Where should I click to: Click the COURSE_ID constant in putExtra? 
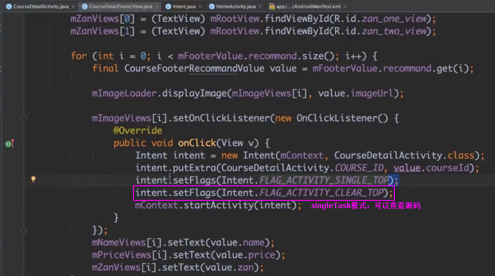[359, 168]
